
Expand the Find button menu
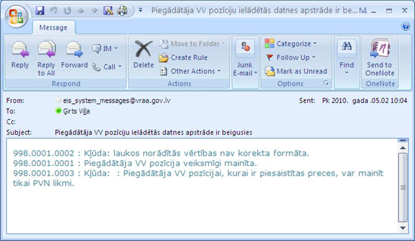pyautogui.click(x=346, y=73)
